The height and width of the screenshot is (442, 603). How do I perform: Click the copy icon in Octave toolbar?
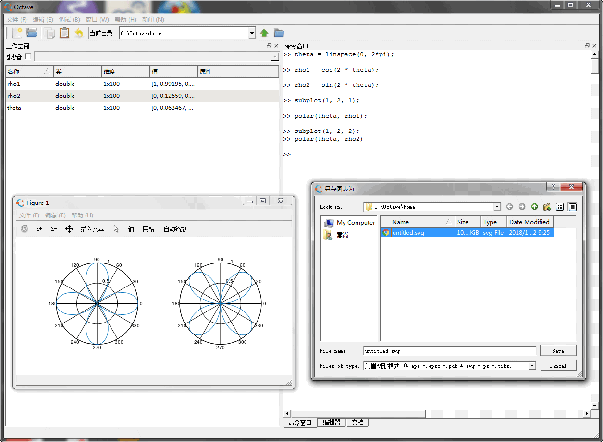point(49,33)
